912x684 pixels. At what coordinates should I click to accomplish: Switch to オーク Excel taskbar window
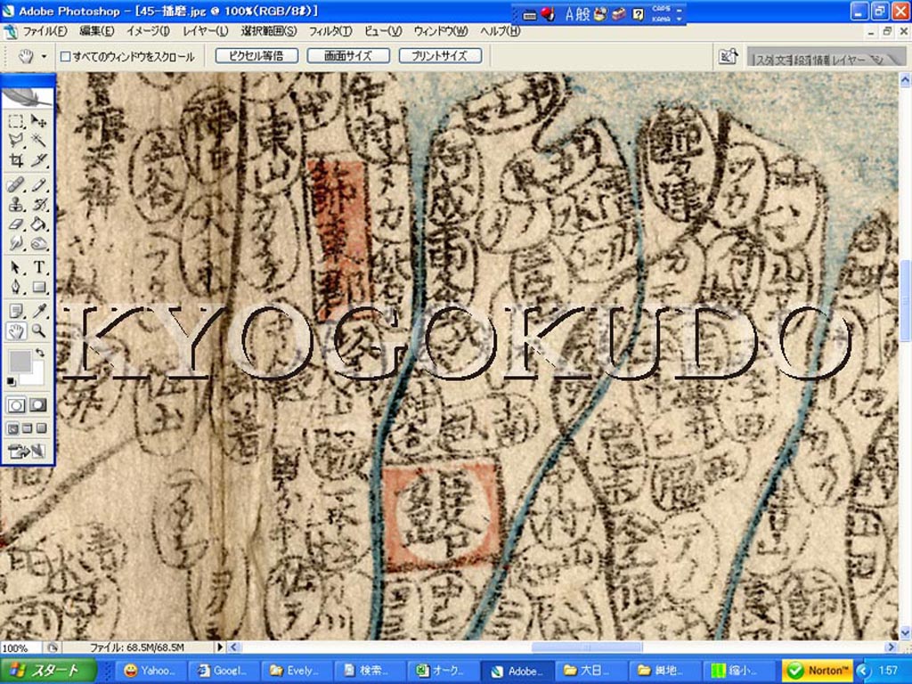pos(442,672)
